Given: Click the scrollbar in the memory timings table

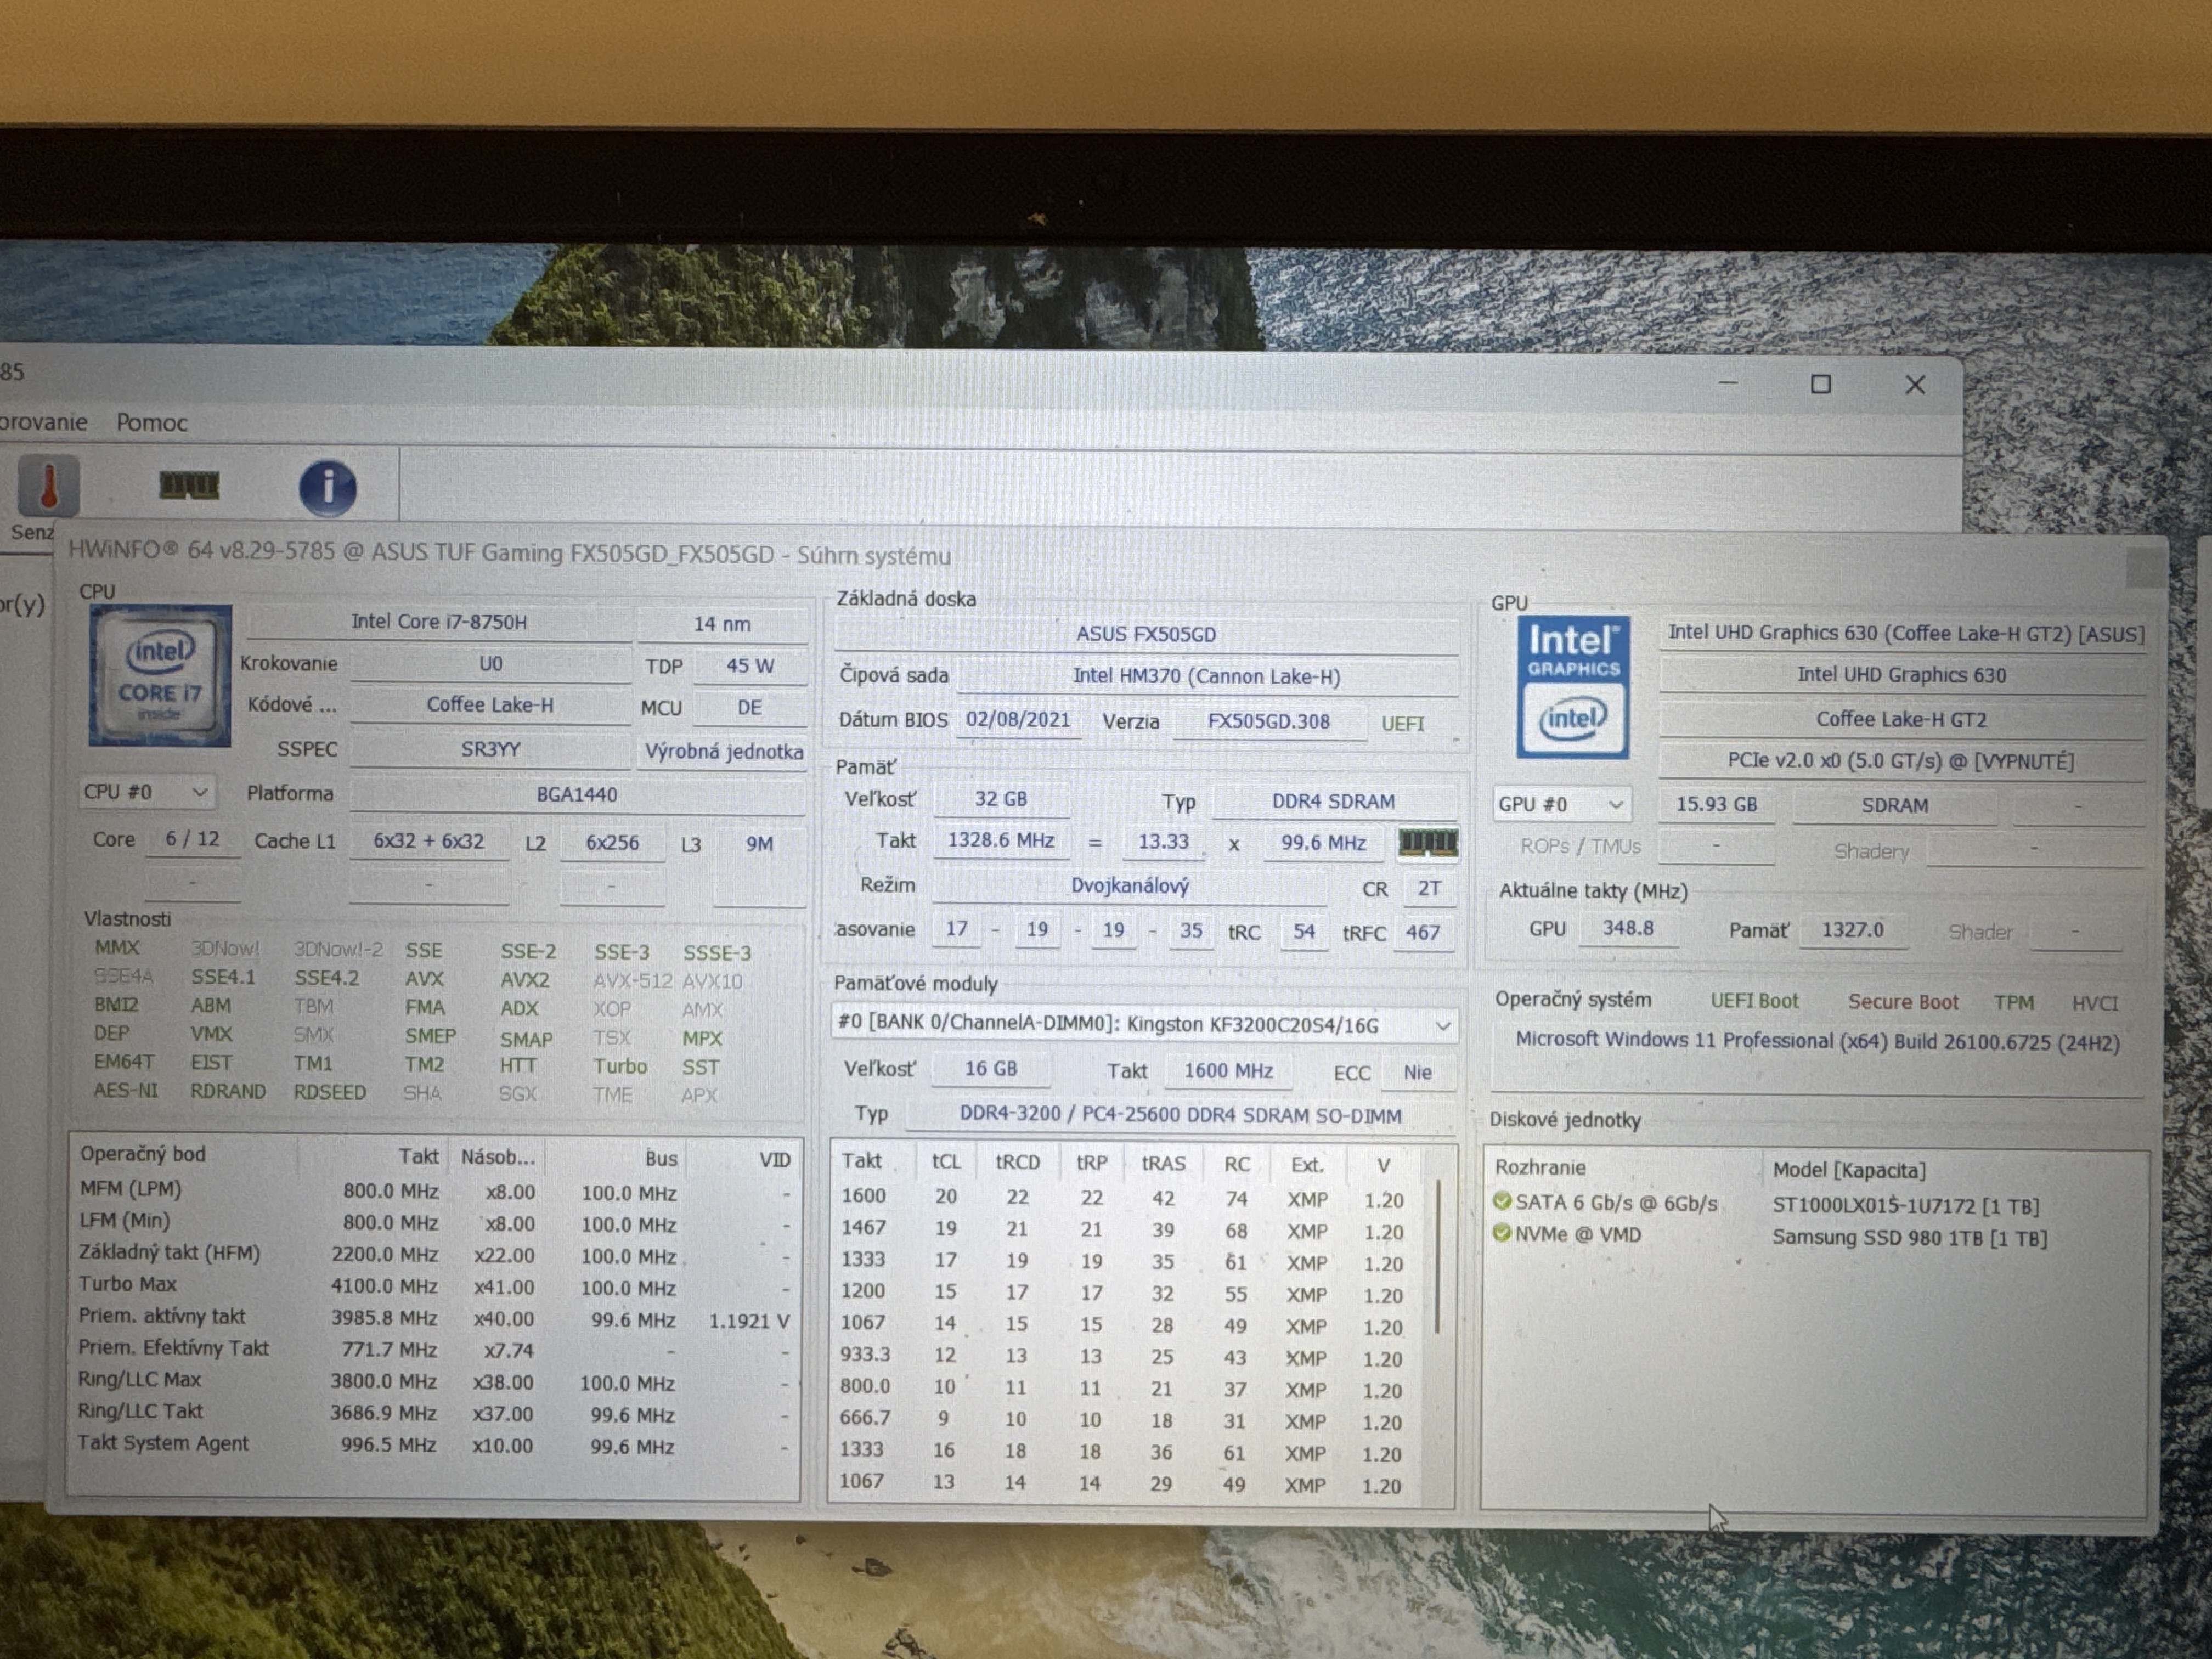Looking at the screenshot, I should (1438, 1257).
